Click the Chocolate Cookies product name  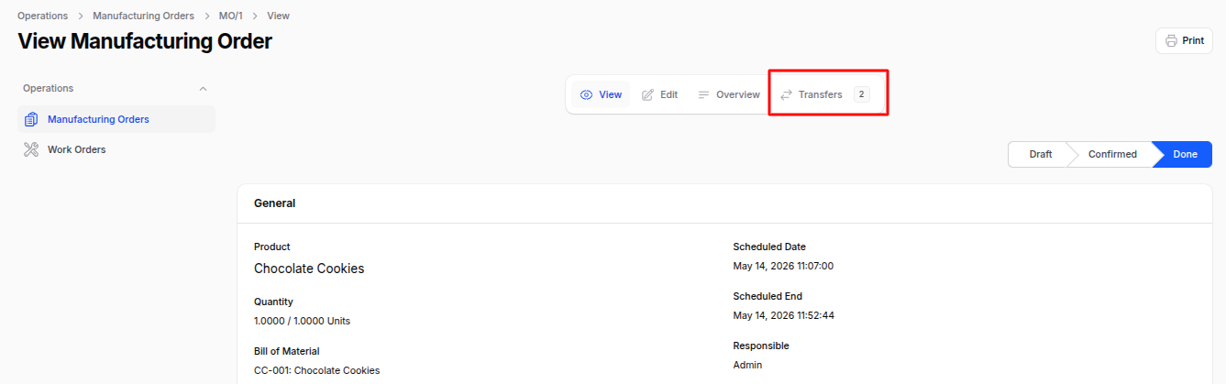(x=309, y=269)
